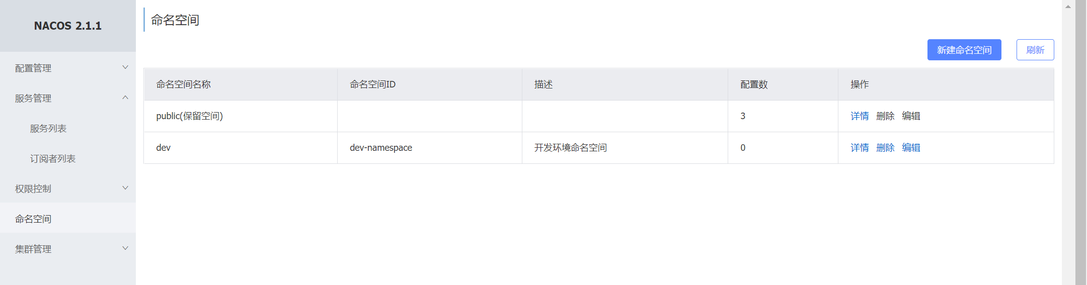Expand the 集群管理 chevron arrow

125,248
